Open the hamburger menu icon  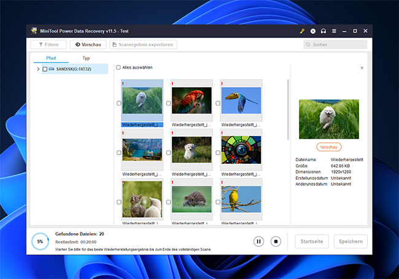tap(334, 31)
